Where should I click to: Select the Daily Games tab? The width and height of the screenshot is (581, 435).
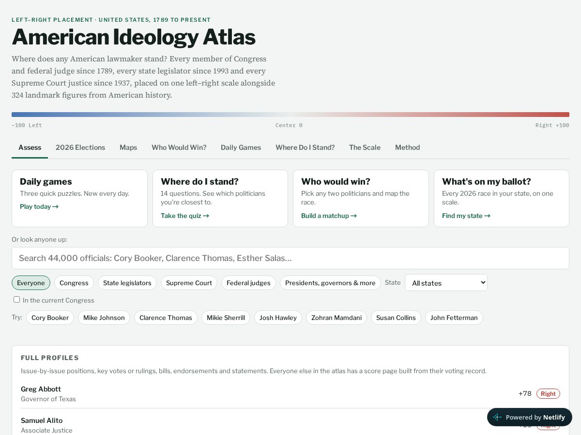click(x=241, y=147)
